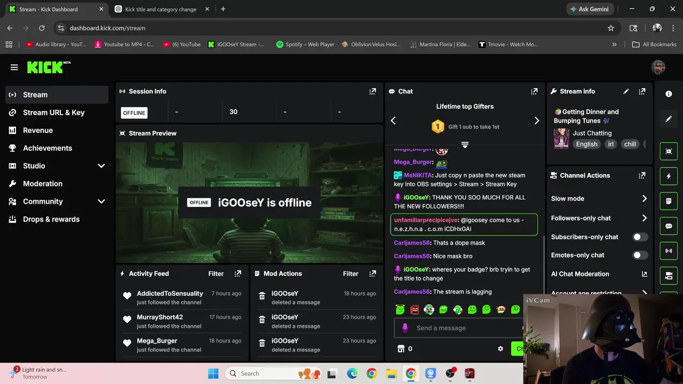
Task: Open Audio library YouTube bookmark
Action: pyautogui.click(x=55, y=44)
